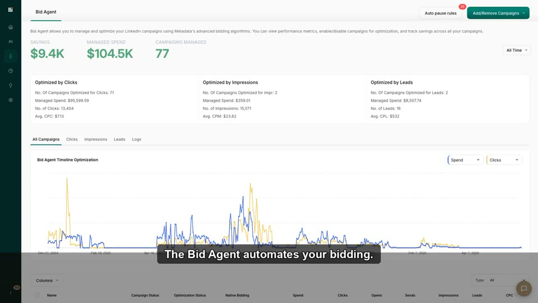Tick the select-all checkbox in table header

click(x=37, y=295)
